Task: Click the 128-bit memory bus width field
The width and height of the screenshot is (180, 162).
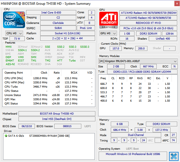Action: coord(170,34)
